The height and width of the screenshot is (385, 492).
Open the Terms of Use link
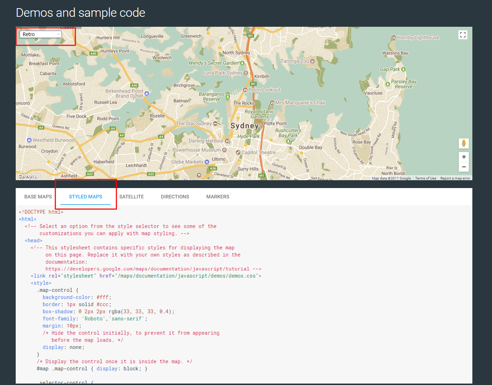coord(425,178)
